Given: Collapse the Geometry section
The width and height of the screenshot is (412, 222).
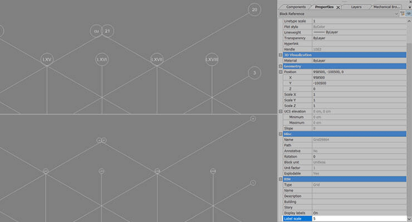Looking at the screenshot, I should 280,66.
